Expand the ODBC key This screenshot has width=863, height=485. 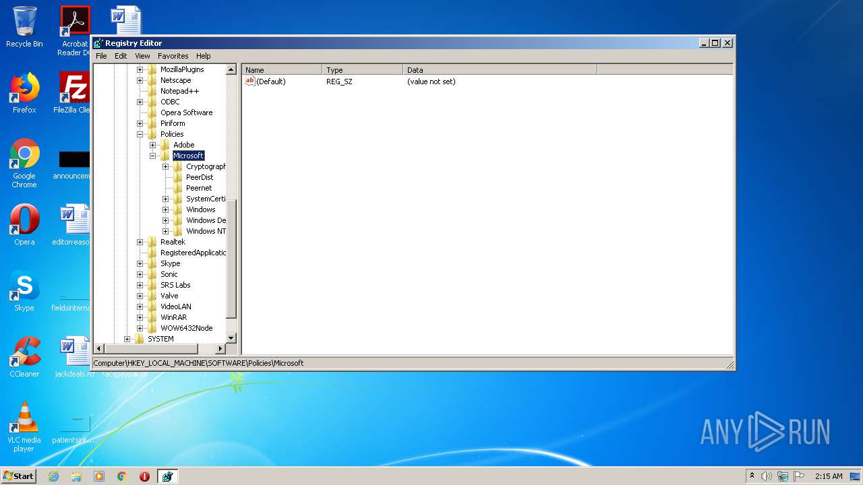pos(140,102)
